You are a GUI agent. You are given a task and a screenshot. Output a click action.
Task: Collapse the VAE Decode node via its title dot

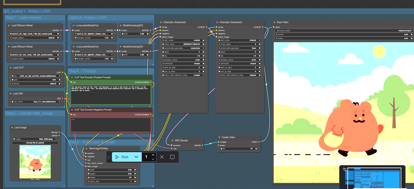(172, 140)
